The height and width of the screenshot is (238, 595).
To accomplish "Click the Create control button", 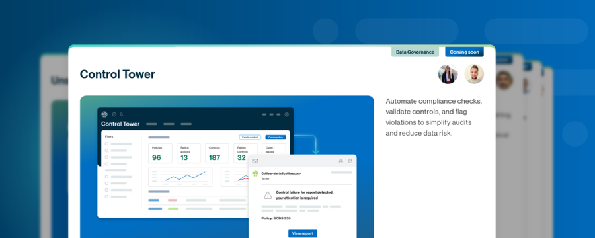I will coord(250,137).
